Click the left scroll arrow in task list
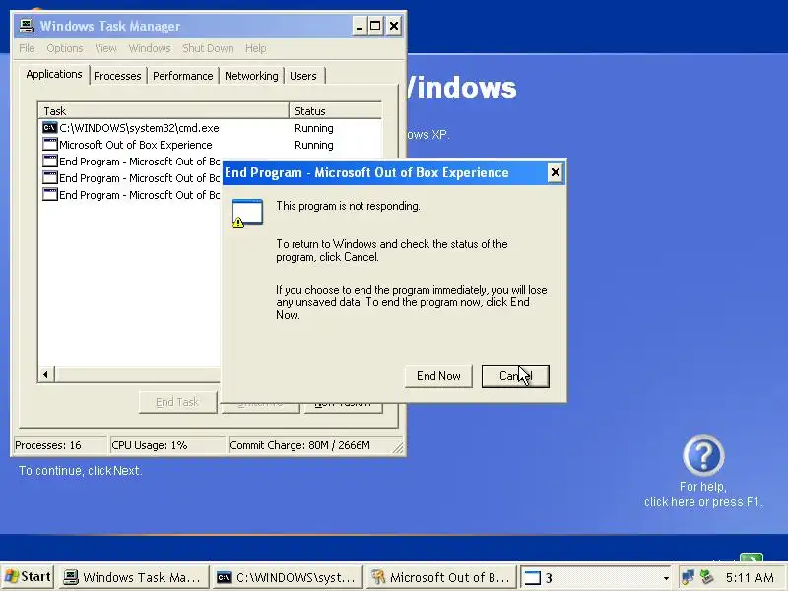This screenshot has height=591, width=788. point(46,374)
